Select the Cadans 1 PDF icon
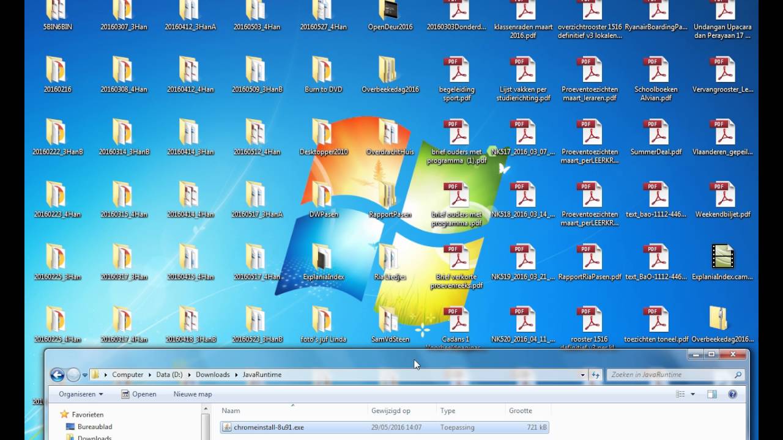The height and width of the screenshot is (440, 783). click(x=456, y=319)
